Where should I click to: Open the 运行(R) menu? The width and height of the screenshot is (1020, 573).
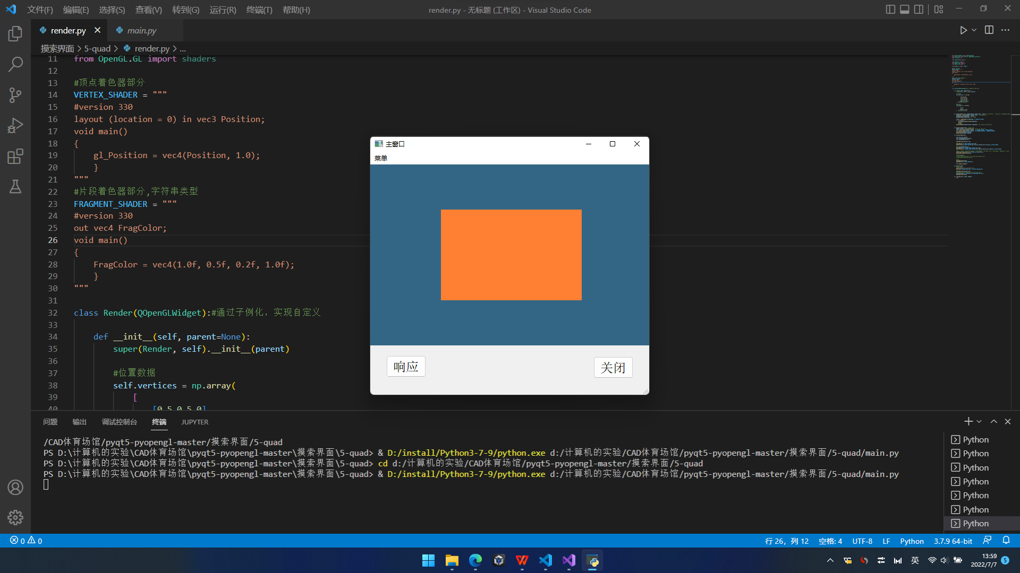point(223,10)
